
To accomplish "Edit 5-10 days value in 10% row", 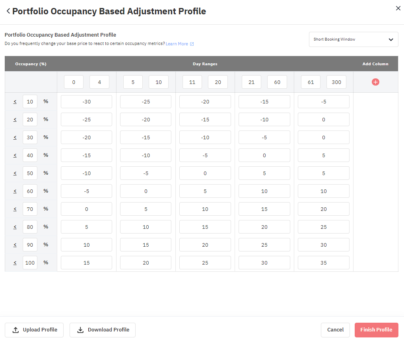I will click(146, 101).
